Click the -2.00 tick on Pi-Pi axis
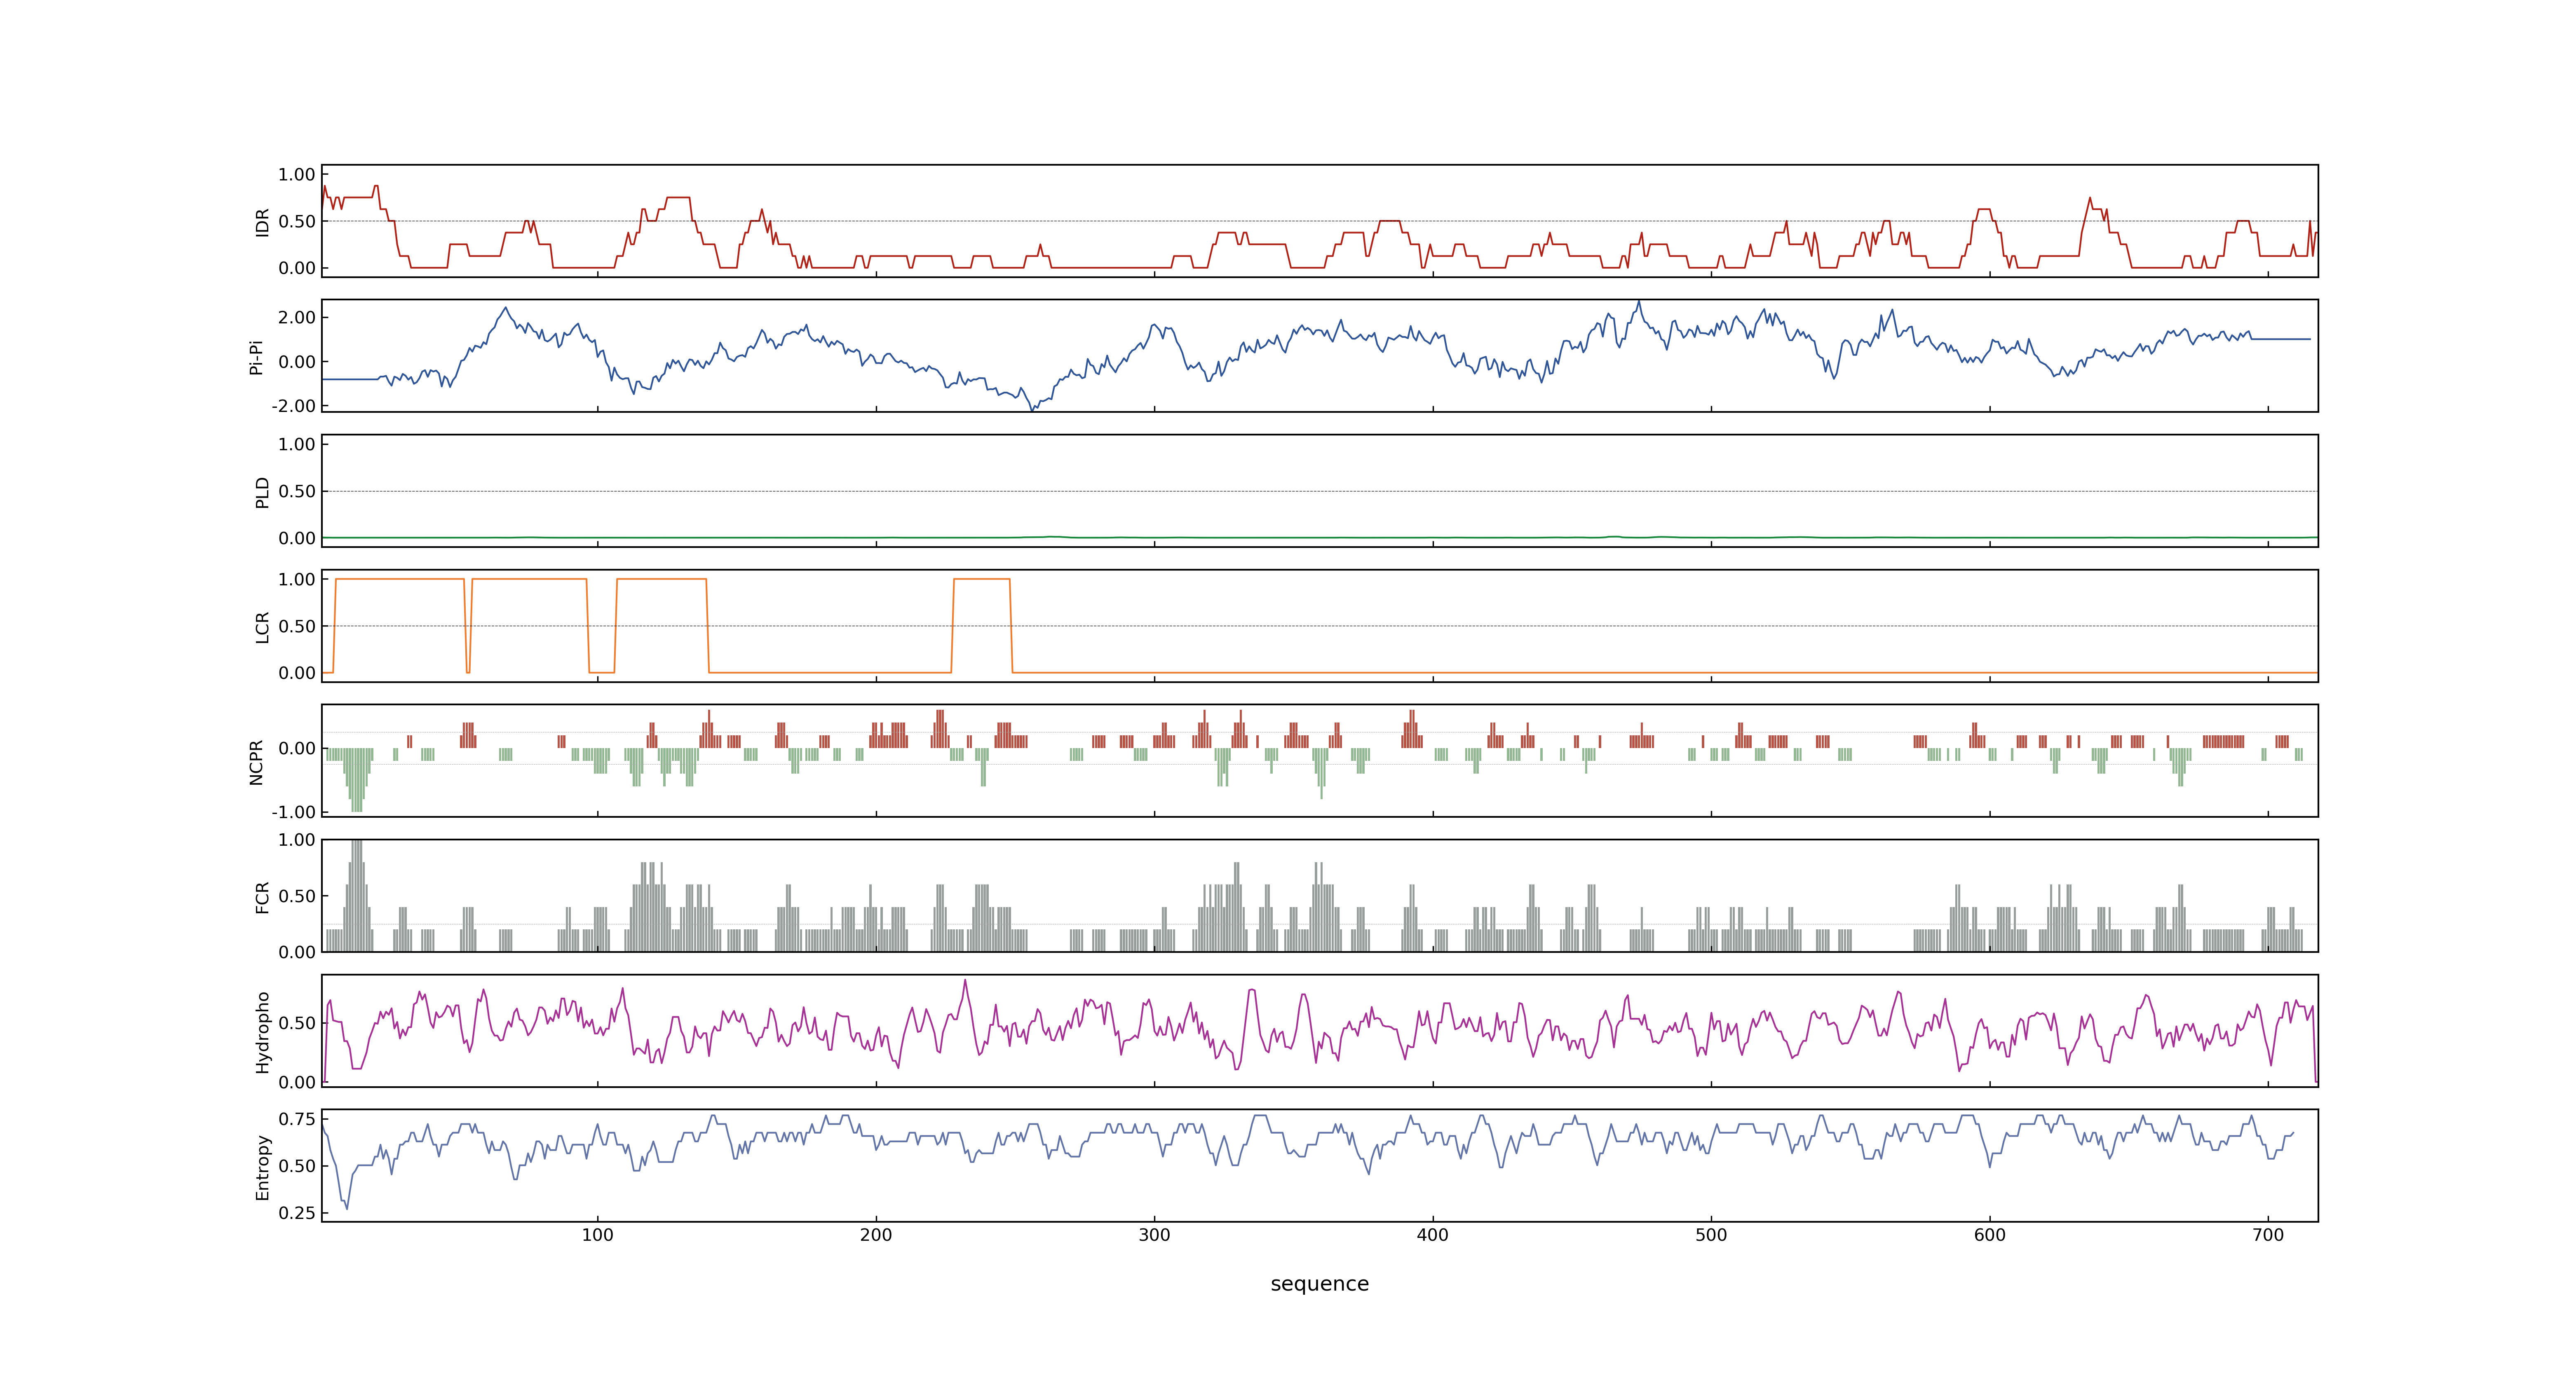The image size is (2576, 1373). point(293,406)
